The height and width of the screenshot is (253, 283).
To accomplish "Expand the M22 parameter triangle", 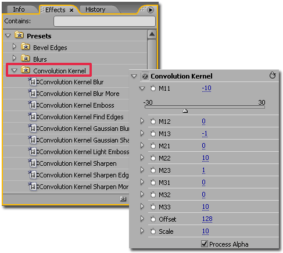I will [x=142, y=158].
